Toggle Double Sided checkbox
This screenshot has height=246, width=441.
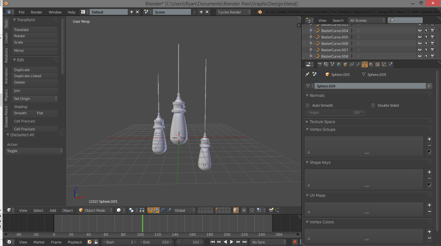373,105
